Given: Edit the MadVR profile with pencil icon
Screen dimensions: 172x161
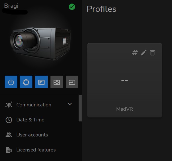Looking at the screenshot, I should (x=144, y=53).
